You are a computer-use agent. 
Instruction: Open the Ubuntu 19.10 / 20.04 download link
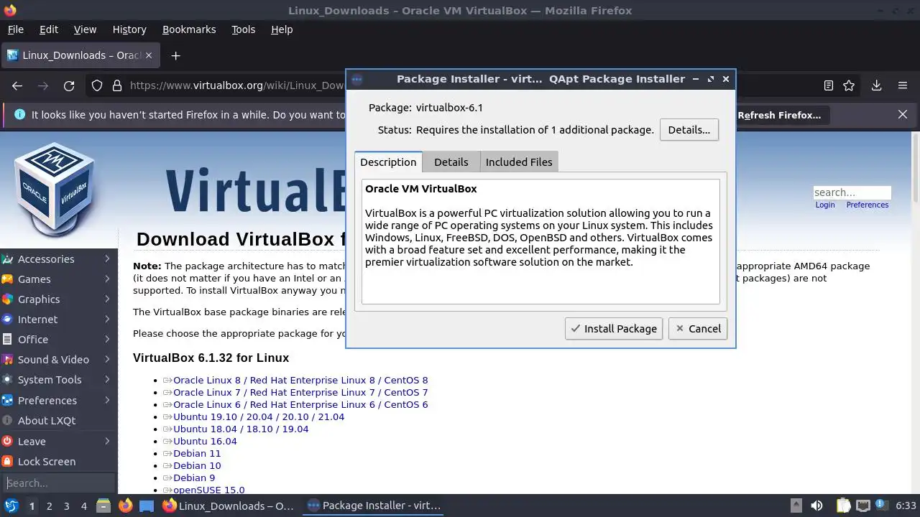(259, 416)
